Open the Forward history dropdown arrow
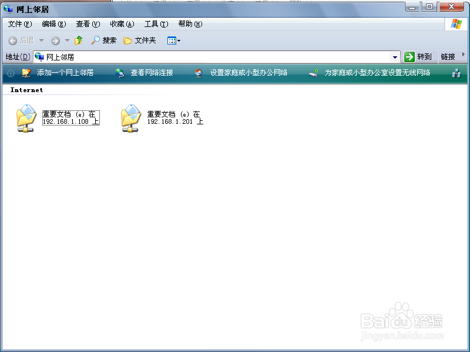The height and width of the screenshot is (352, 470). [x=67, y=40]
